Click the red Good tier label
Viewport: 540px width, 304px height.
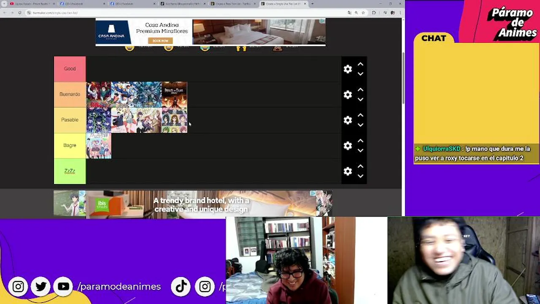pyautogui.click(x=70, y=69)
